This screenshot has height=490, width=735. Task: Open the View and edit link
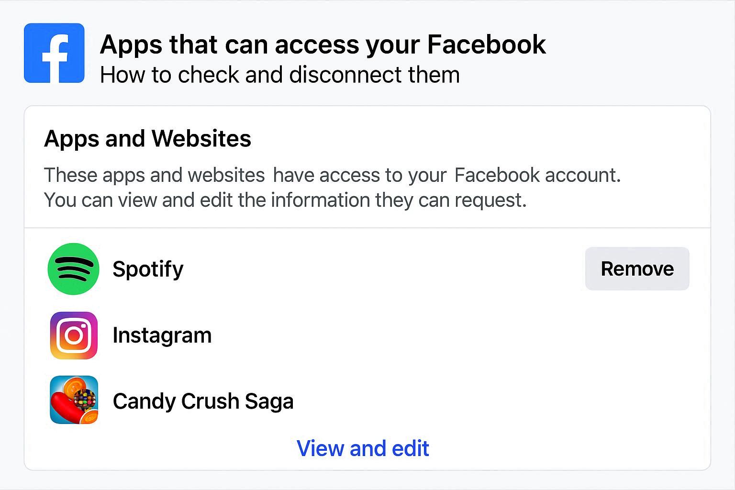coord(363,448)
